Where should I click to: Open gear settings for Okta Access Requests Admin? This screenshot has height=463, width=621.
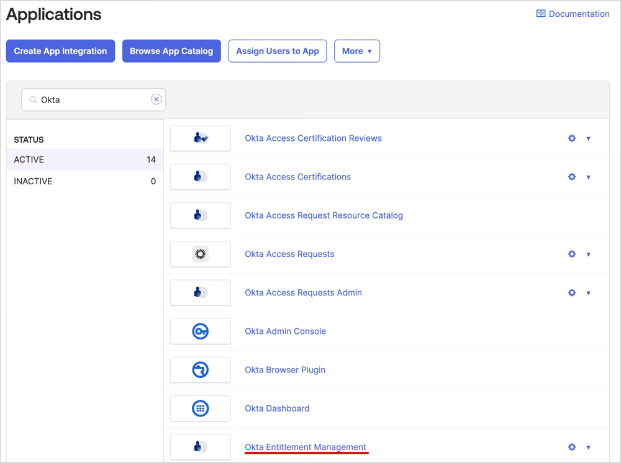(572, 292)
